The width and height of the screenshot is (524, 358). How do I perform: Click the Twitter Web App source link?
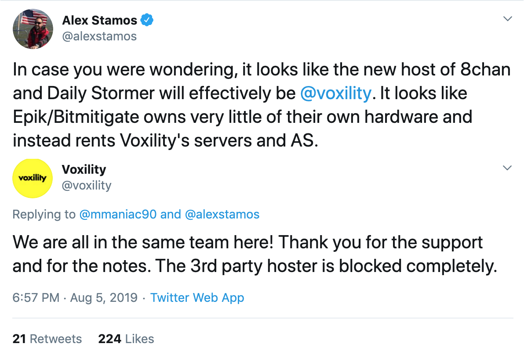click(x=197, y=297)
